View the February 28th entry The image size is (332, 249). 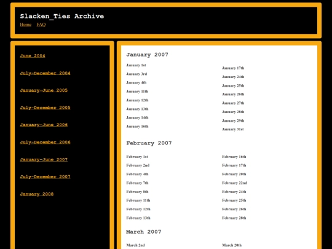tap(234, 218)
